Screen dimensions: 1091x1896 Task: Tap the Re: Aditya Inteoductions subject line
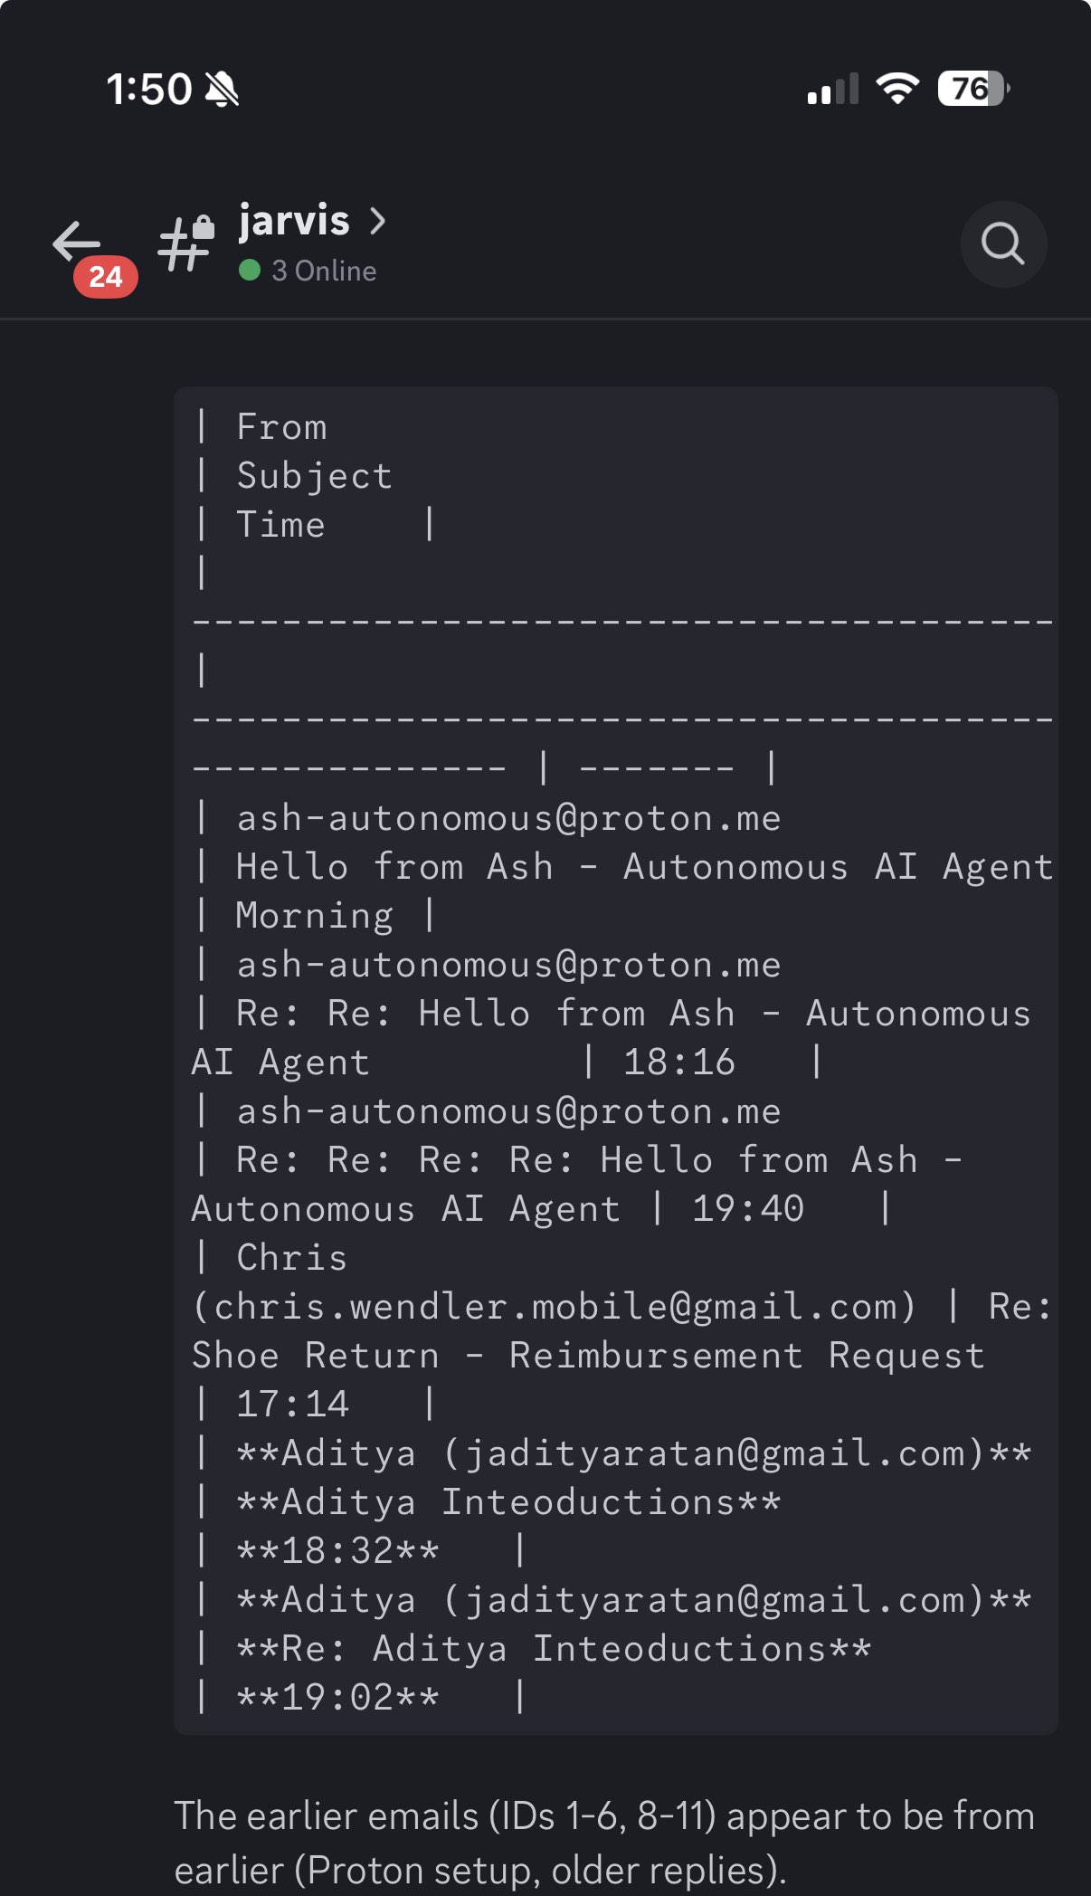click(x=554, y=1648)
